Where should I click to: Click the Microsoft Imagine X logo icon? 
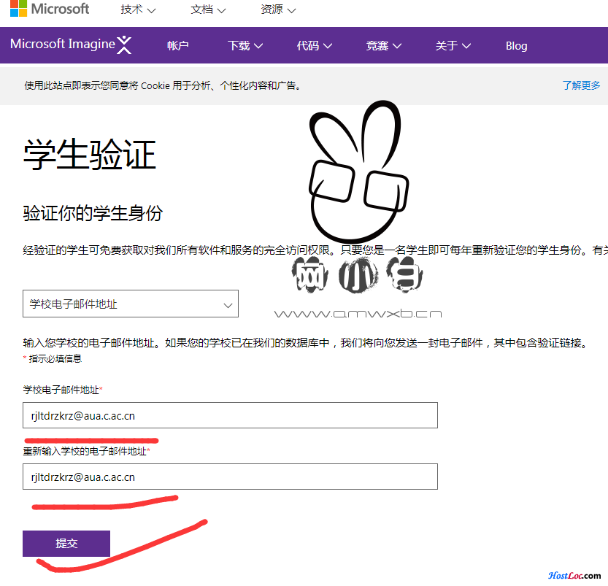(x=123, y=45)
